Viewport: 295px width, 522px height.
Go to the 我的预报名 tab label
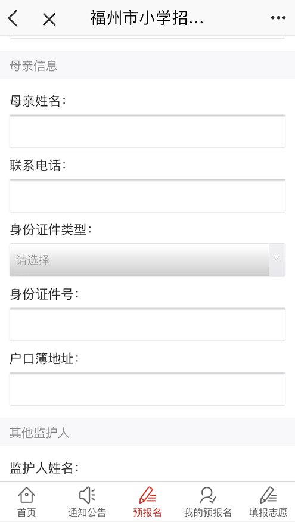207,512
